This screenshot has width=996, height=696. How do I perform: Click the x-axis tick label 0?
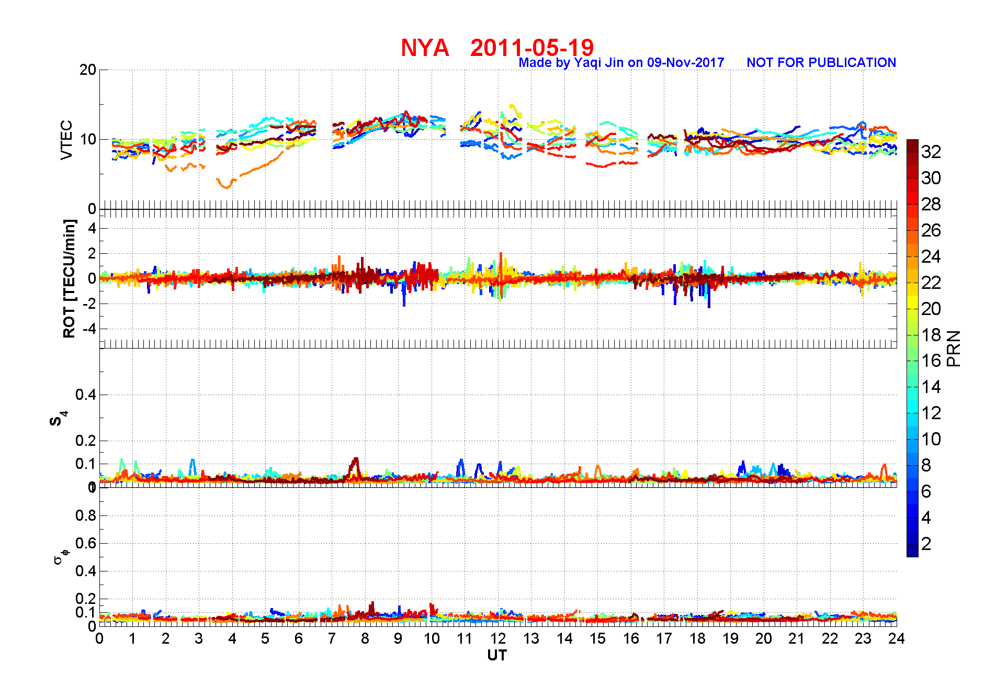click(x=99, y=638)
